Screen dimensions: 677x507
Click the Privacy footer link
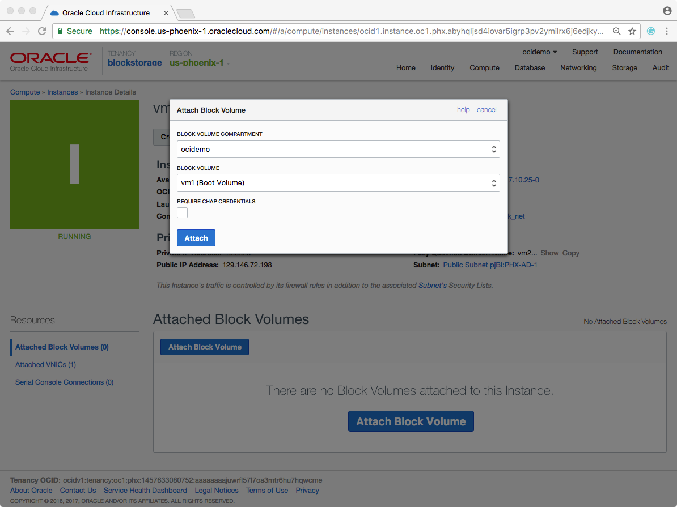tap(307, 490)
